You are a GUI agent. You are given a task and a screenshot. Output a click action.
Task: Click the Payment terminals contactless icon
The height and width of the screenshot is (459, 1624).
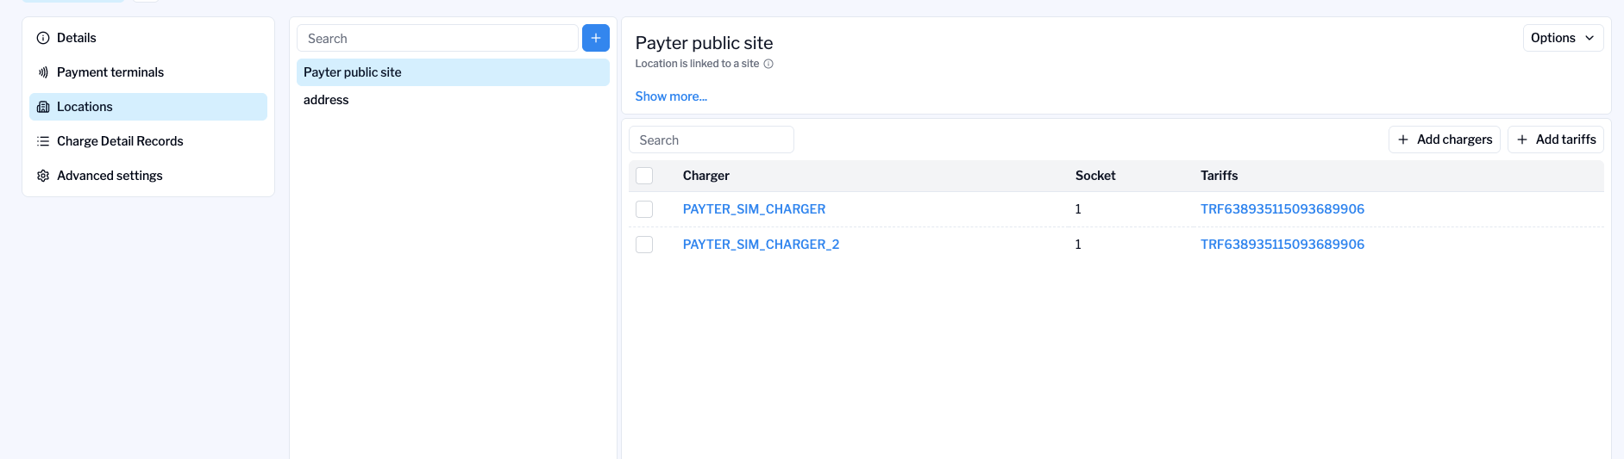click(x=43, y=72)
